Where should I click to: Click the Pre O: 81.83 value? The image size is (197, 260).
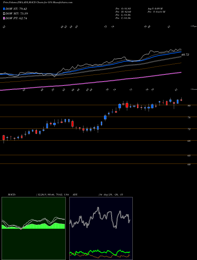coord(123,9)
